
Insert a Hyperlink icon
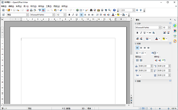(77, 10)
